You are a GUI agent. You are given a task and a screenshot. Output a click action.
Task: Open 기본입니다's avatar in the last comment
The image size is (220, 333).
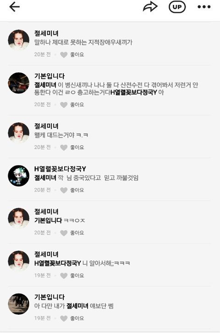[x=18, y=304]
